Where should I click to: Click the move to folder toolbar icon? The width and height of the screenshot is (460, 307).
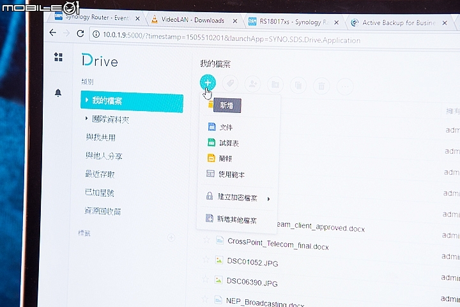(275, 85)
